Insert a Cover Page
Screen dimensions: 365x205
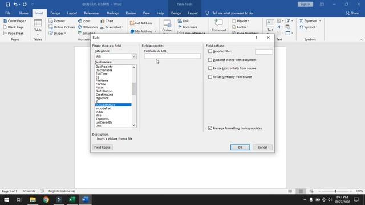[x=15, y=21]
